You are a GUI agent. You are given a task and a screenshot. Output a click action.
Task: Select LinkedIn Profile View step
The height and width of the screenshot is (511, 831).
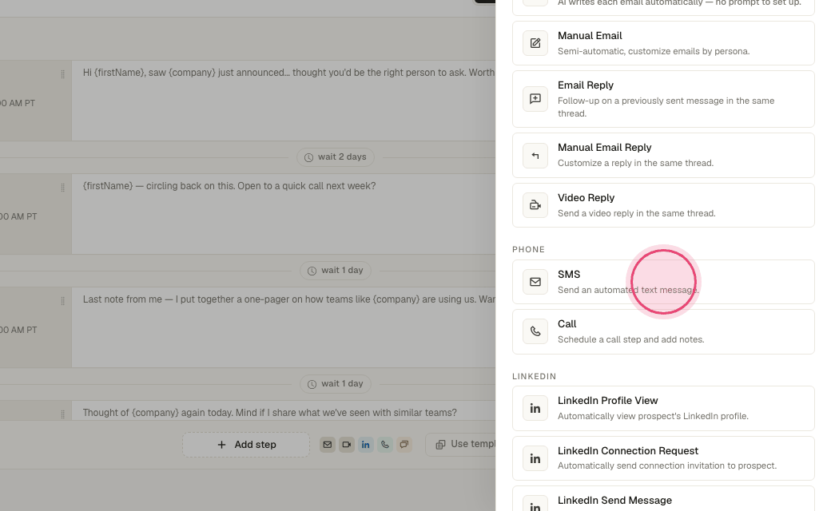tap(663, 408)
